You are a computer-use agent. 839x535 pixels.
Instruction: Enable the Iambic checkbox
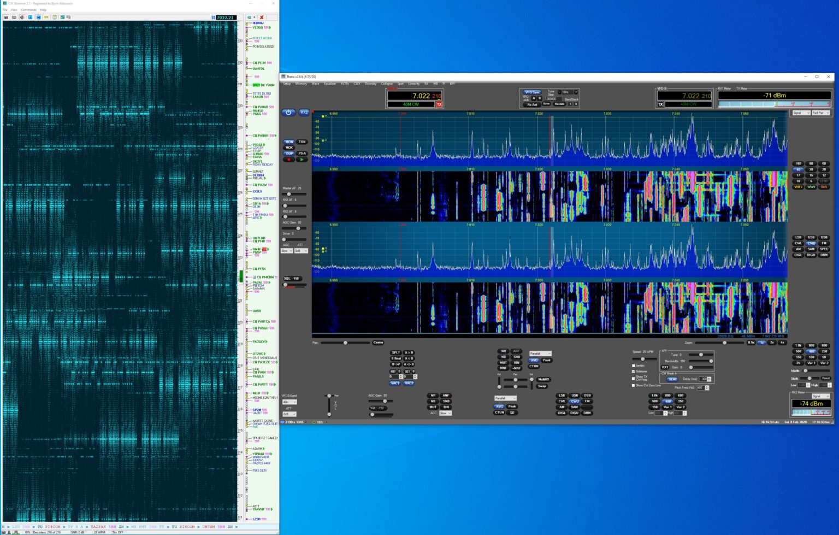pyautogui.click(x=634, y=366)
